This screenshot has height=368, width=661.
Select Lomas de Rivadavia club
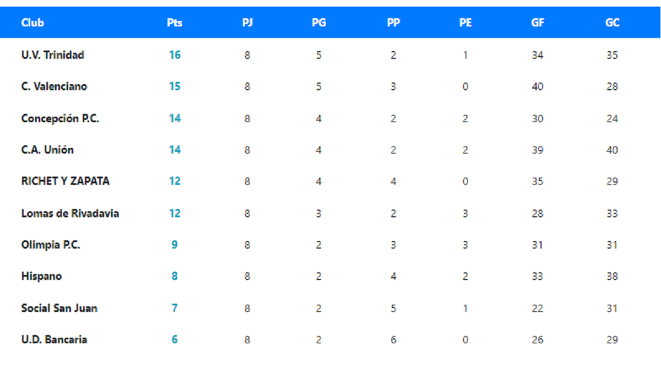pyautogui.click(x=70, y=213)
